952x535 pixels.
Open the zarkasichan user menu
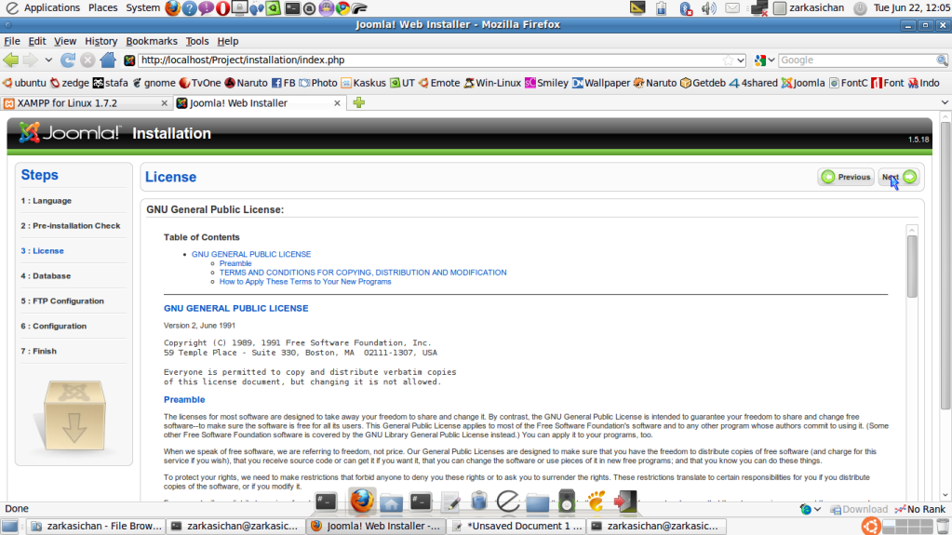click(810, 7)
